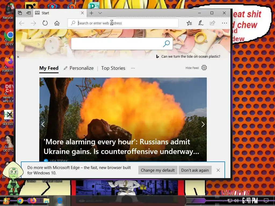Screen dimensions: 275x206
Task: Click Hide Feed link
Action: point(192,68)
